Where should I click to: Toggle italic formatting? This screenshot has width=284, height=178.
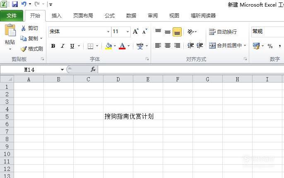coord(63,46)
